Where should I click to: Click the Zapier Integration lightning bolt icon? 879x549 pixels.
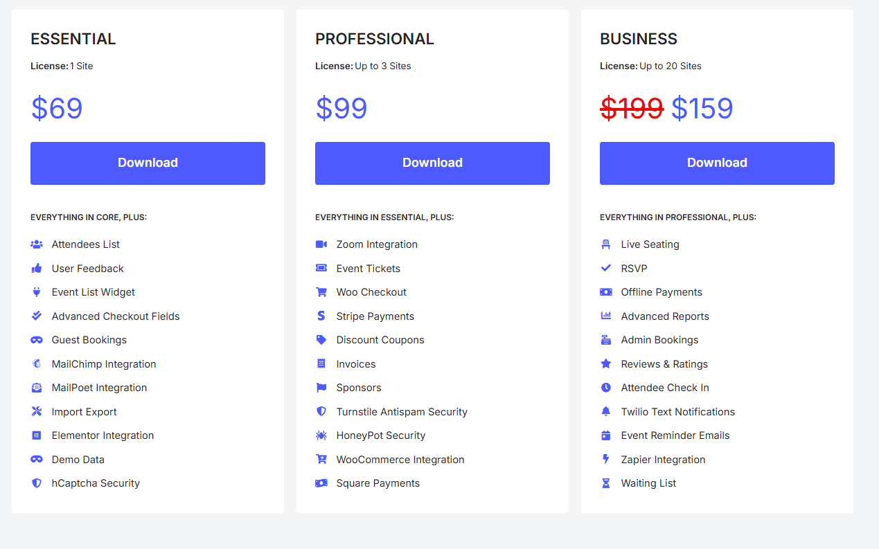tap(606, 460)
